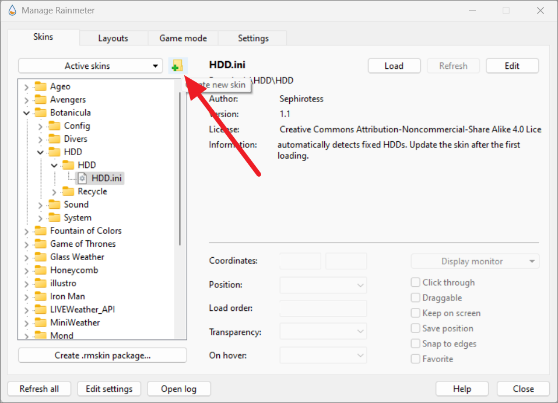This screenshot has width=558, height=403.
Task: Expand the Avengers folder chevron
Action: click(x=26, y=100)
